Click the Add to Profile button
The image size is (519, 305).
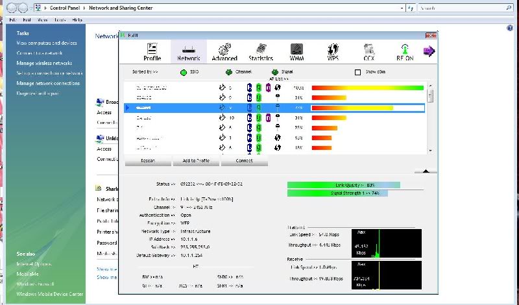196,160
